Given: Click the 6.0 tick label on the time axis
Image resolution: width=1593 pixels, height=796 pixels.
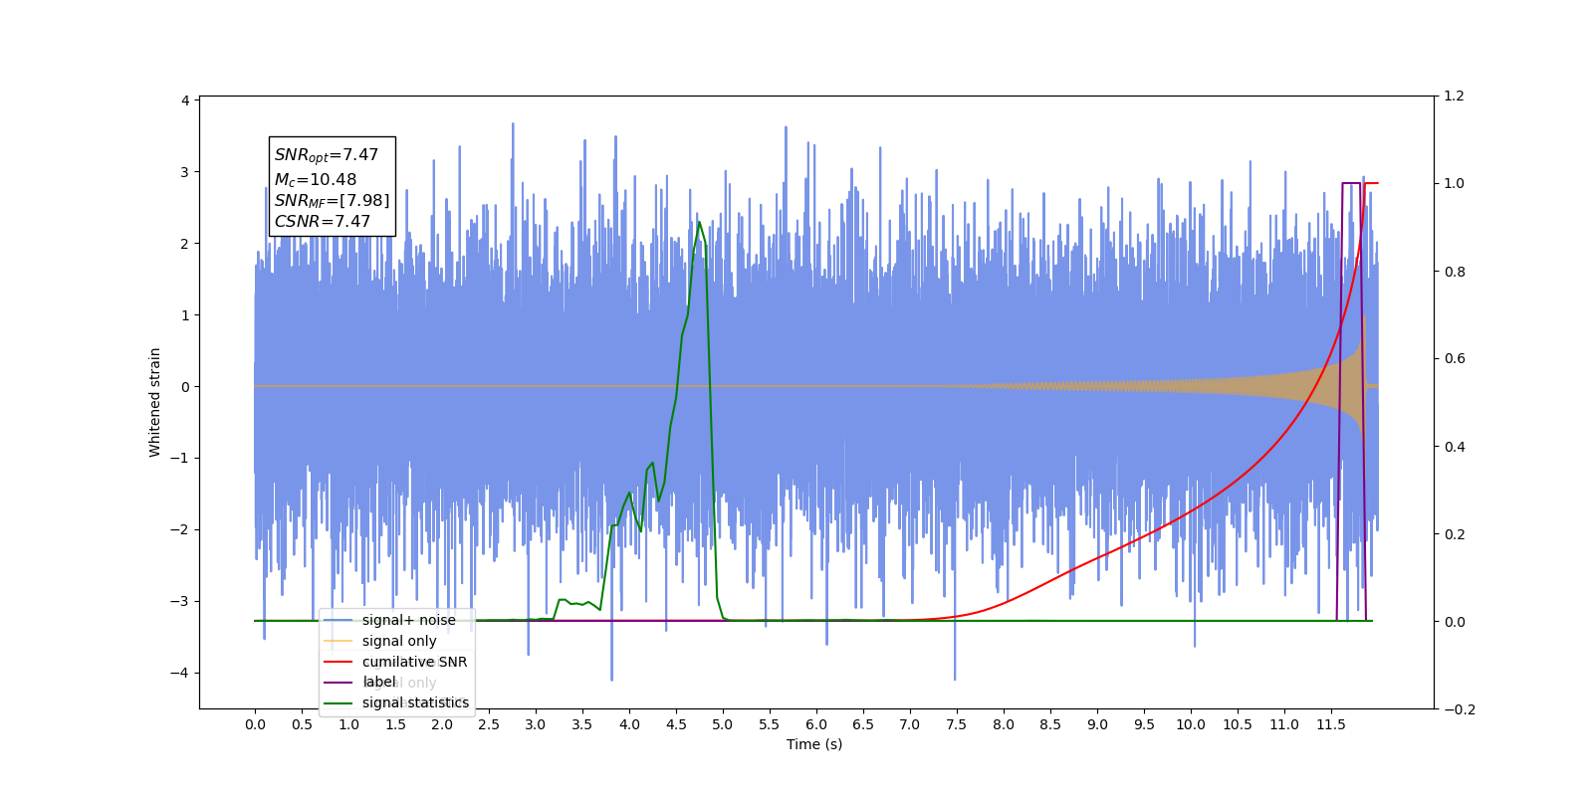Looking at the screenshot, I should pyautogui.click(x=816, y=724).
